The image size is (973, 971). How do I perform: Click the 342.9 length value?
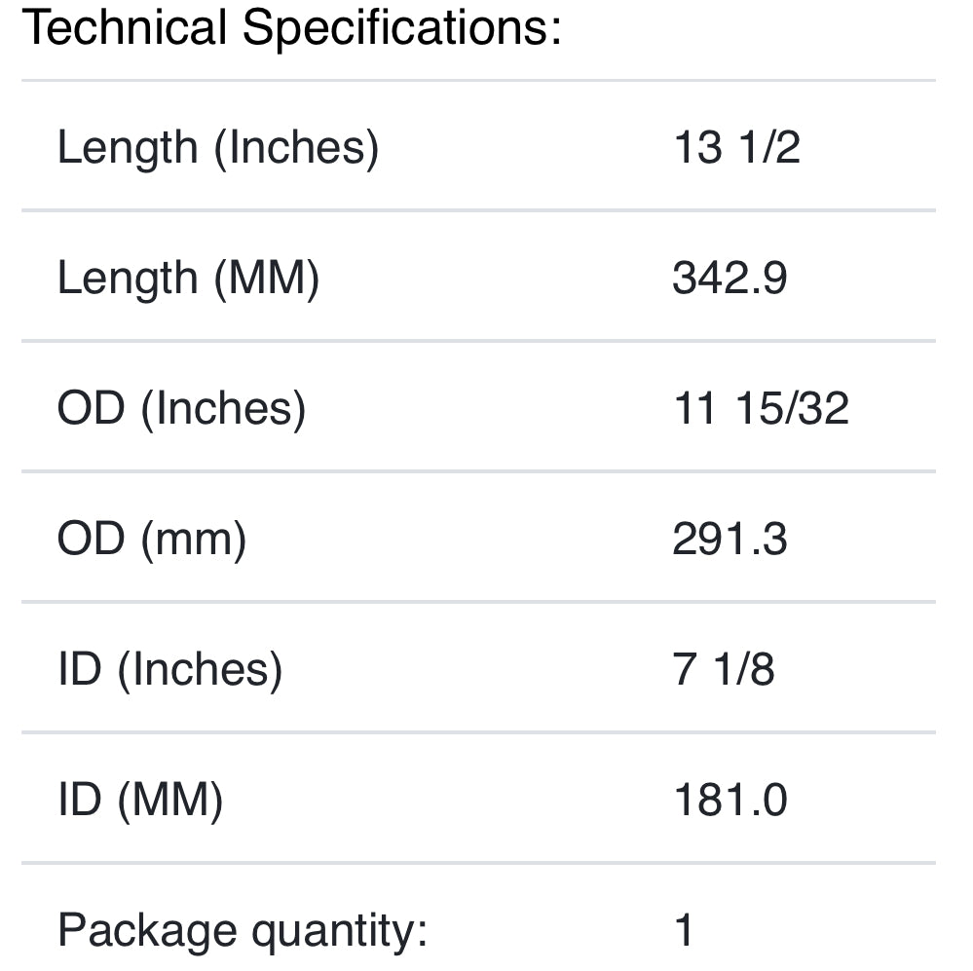coord(730,278)
